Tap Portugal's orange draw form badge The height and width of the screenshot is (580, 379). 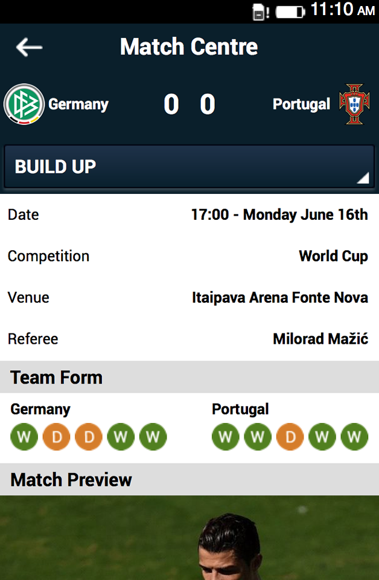[290, 437]
